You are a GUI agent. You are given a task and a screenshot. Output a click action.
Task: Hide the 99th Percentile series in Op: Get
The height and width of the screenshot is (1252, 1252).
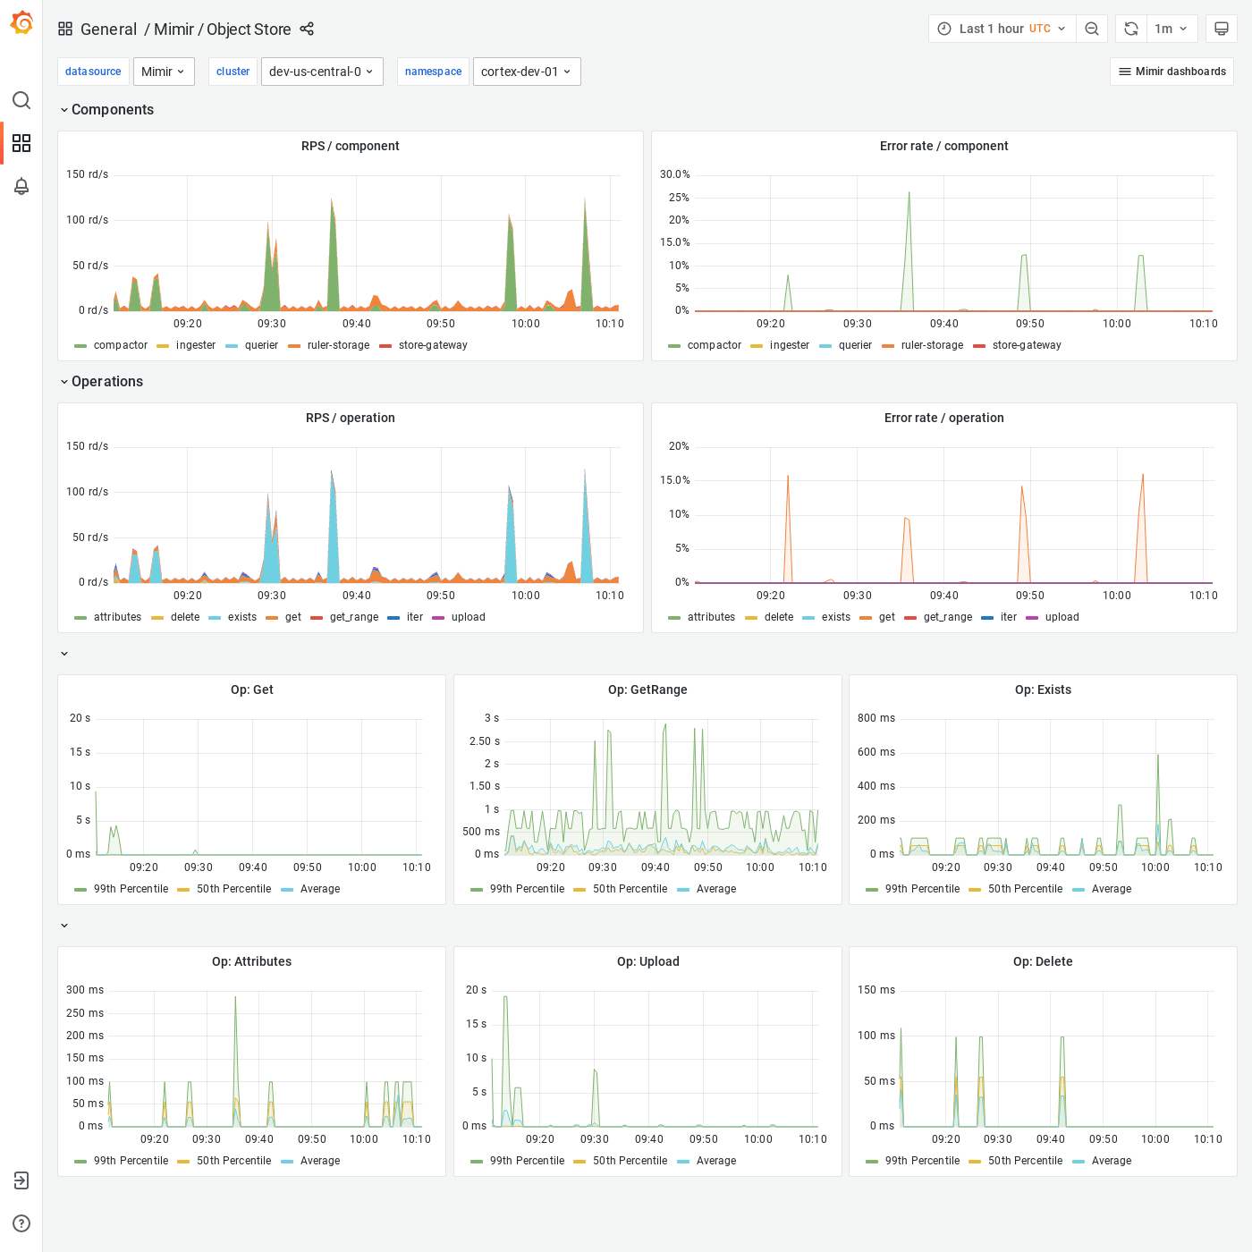(131, 889)
